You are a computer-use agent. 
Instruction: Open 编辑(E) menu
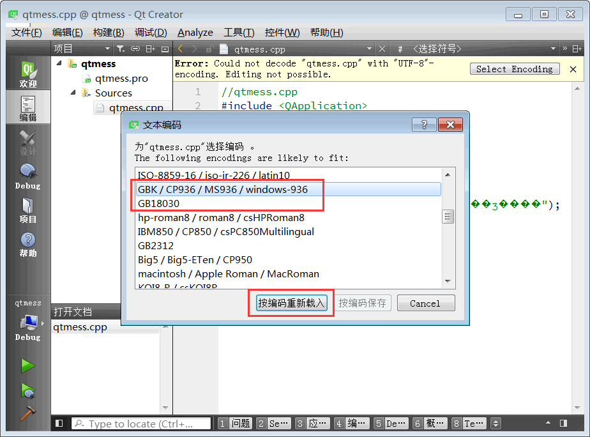pyautogui.click(x=67, y=33)
